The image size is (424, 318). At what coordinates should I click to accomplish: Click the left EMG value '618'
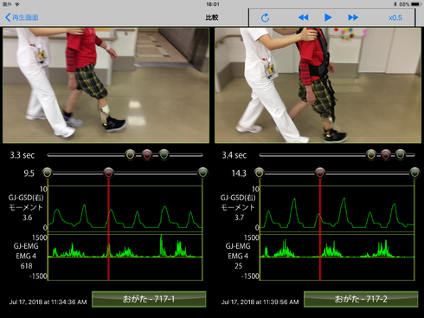(x=27, y=266)
